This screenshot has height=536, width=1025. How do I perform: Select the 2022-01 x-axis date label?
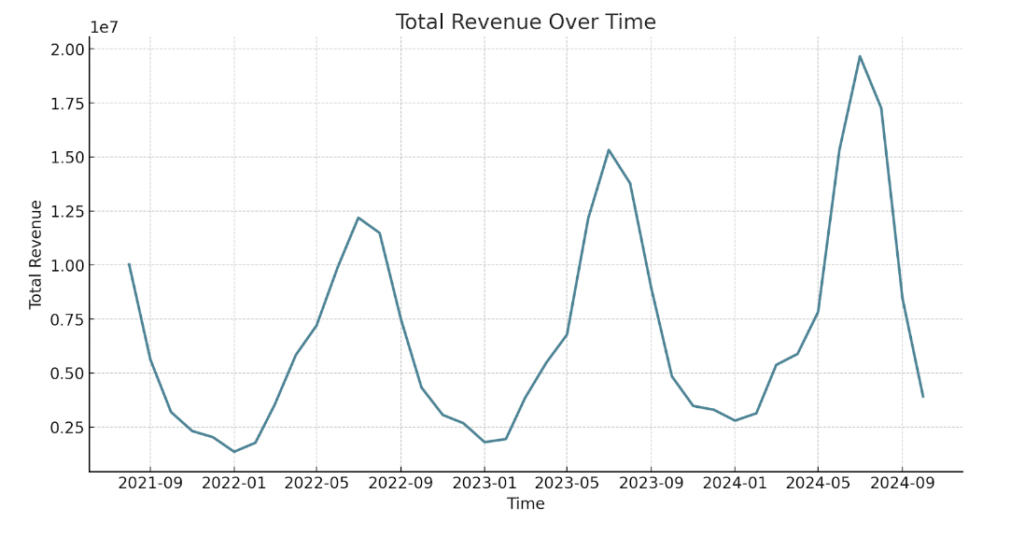pos(233,484)
